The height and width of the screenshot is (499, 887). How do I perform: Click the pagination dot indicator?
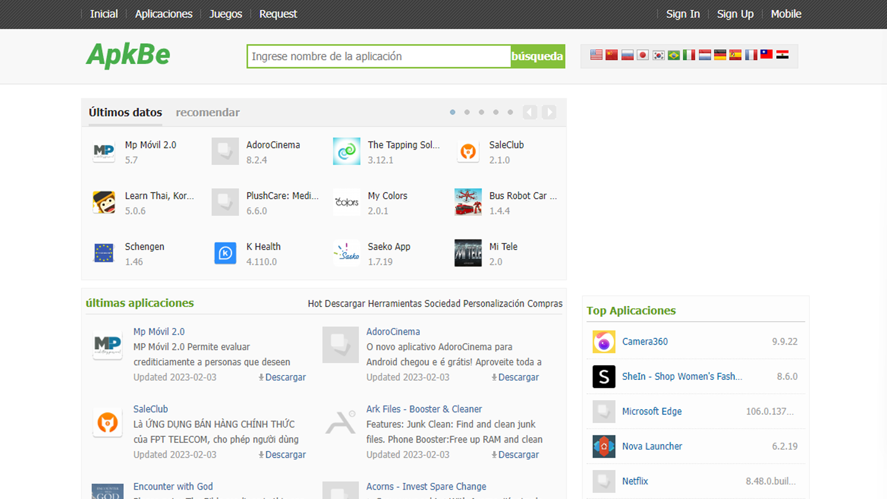[453, 112]
